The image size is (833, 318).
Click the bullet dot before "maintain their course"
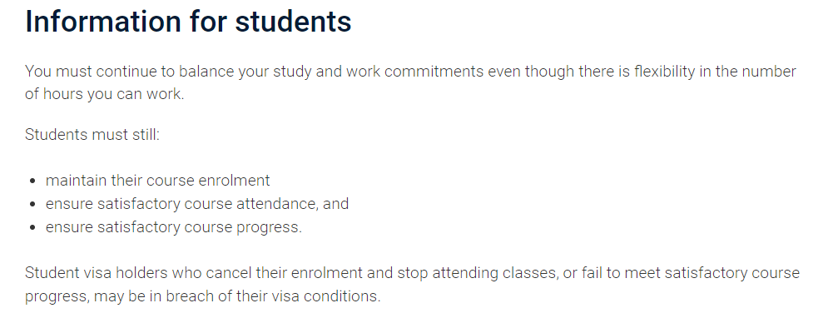(x=33, y=181)
